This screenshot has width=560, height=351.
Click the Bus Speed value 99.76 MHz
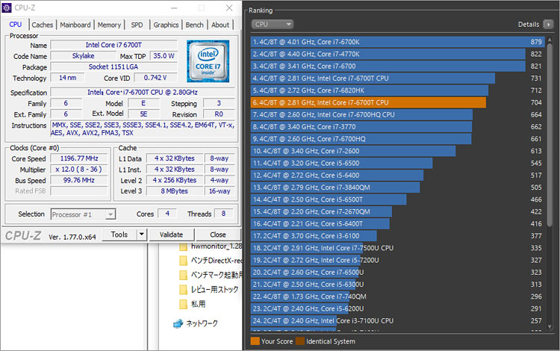click(79, 180)
